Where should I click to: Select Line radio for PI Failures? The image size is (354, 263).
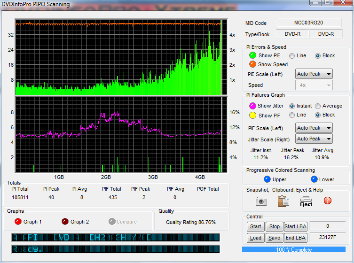[x=292, y=115]
